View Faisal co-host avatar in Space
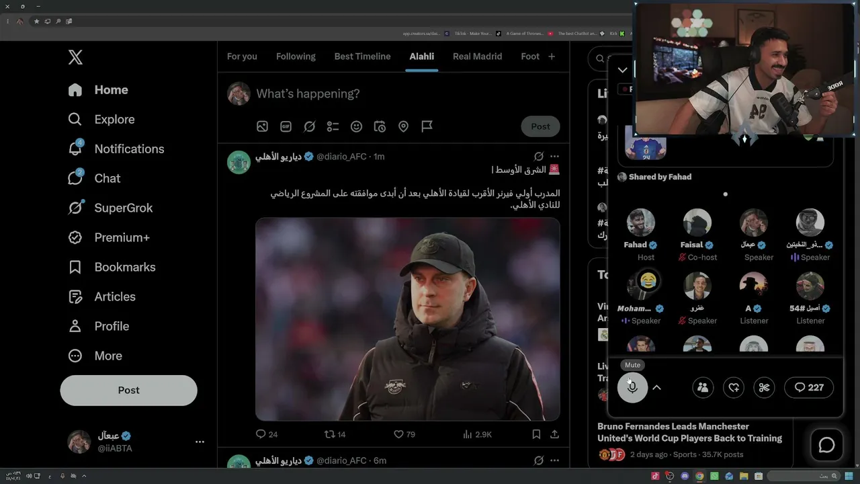 tap(697, 223)
